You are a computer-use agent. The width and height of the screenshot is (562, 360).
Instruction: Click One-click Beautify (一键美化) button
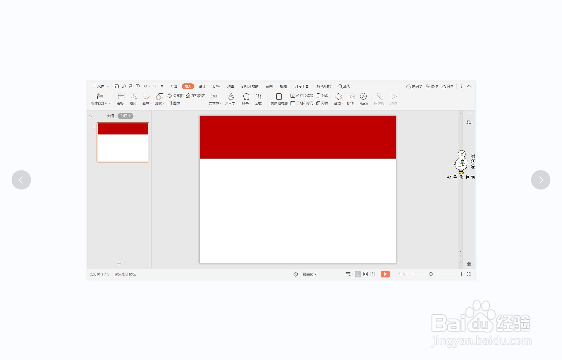tap(305, 274)
